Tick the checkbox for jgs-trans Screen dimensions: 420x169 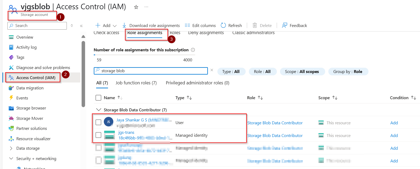(x=98, y=135)
